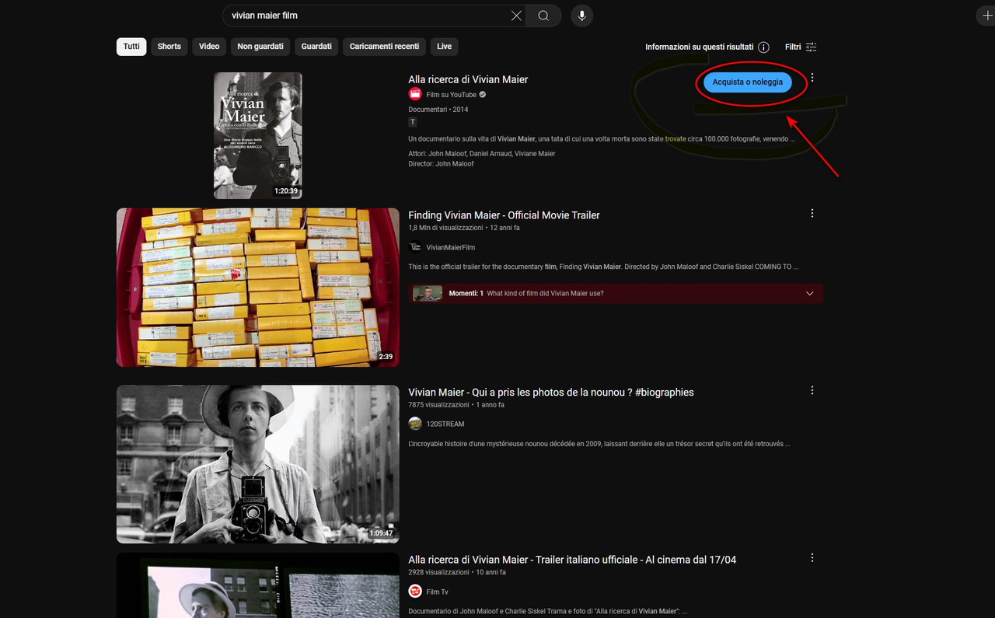Click the 'Film su YouTube' channel avatar icon
Image resolution: width=995 pixels, height=618 pixels.
(x=415, y=94)
